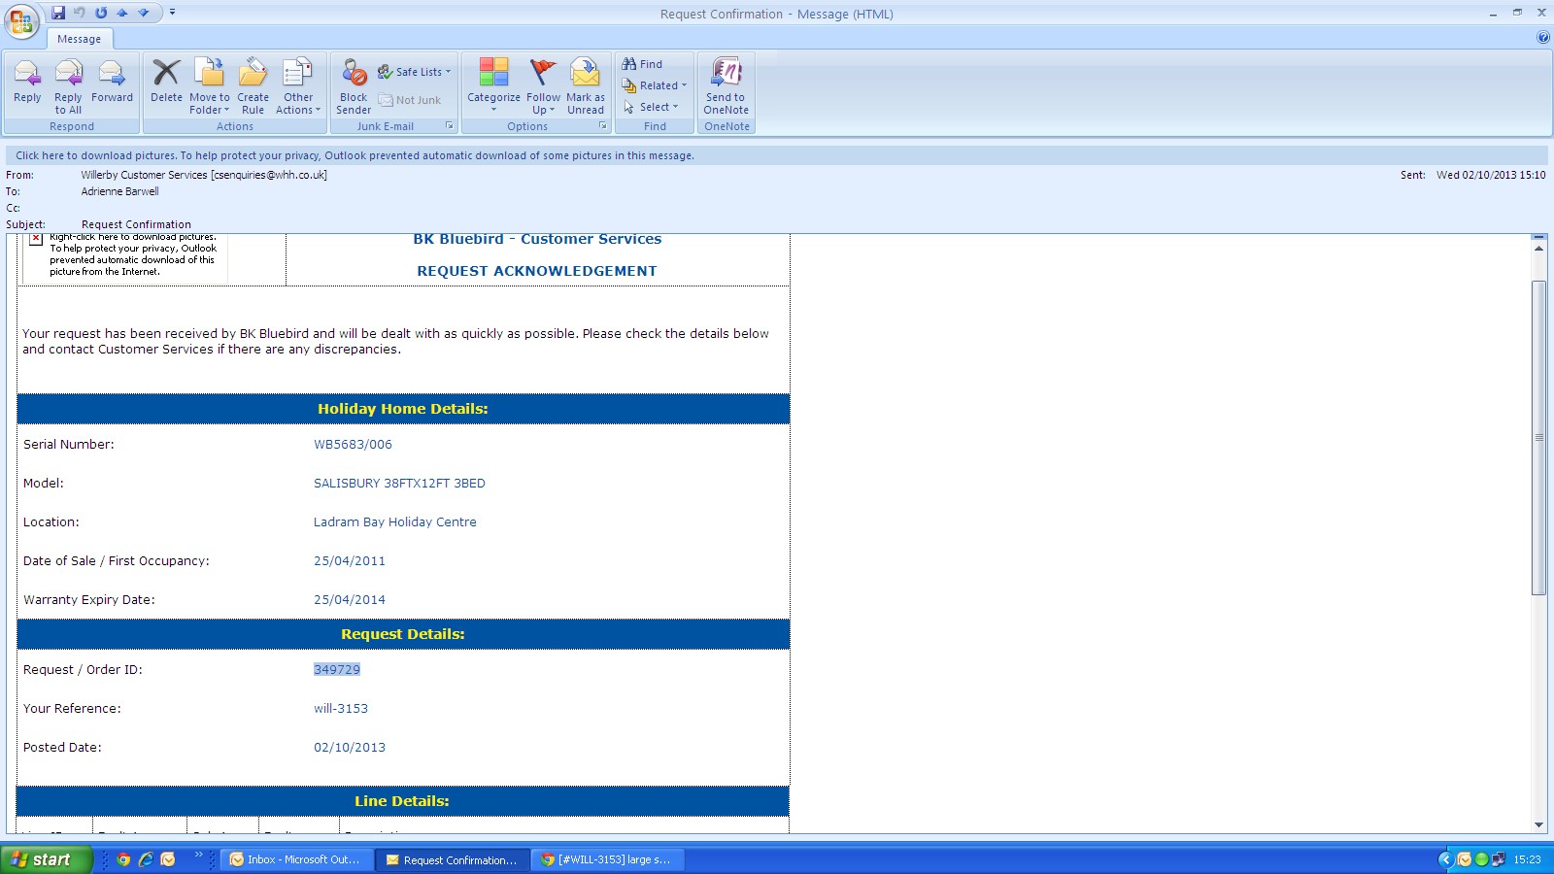Open the Junk E-mail options dialog launcher
Image resolution: width=1554 pixels, height=874 pixels.
(450, 126)
